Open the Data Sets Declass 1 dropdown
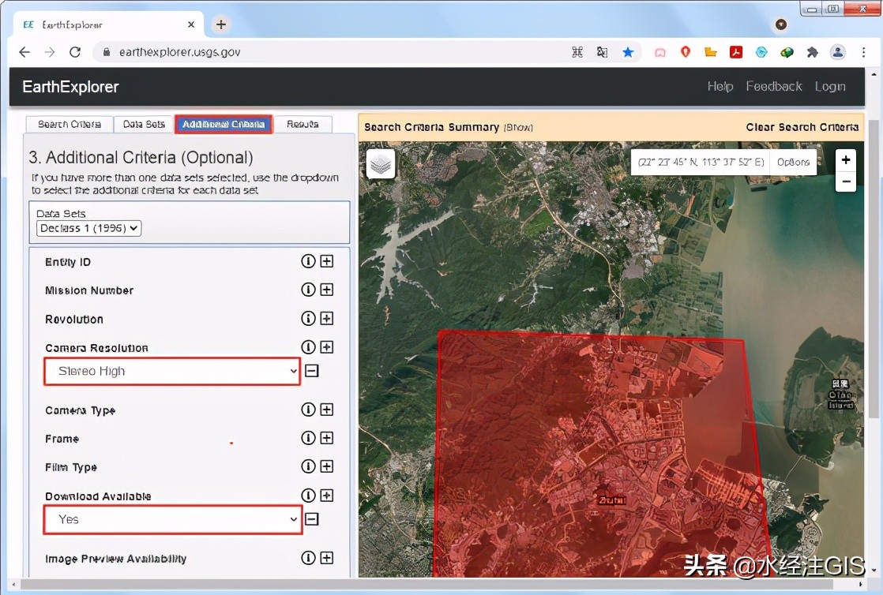The image size is (883, 595). click(x=89, y=228)
